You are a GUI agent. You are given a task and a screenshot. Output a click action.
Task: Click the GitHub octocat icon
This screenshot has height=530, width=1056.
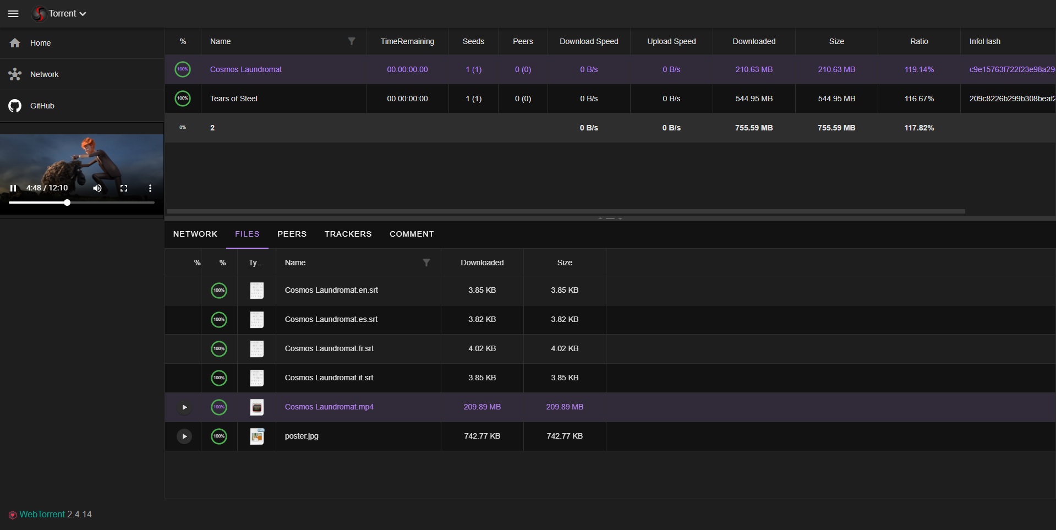(15, 106)
